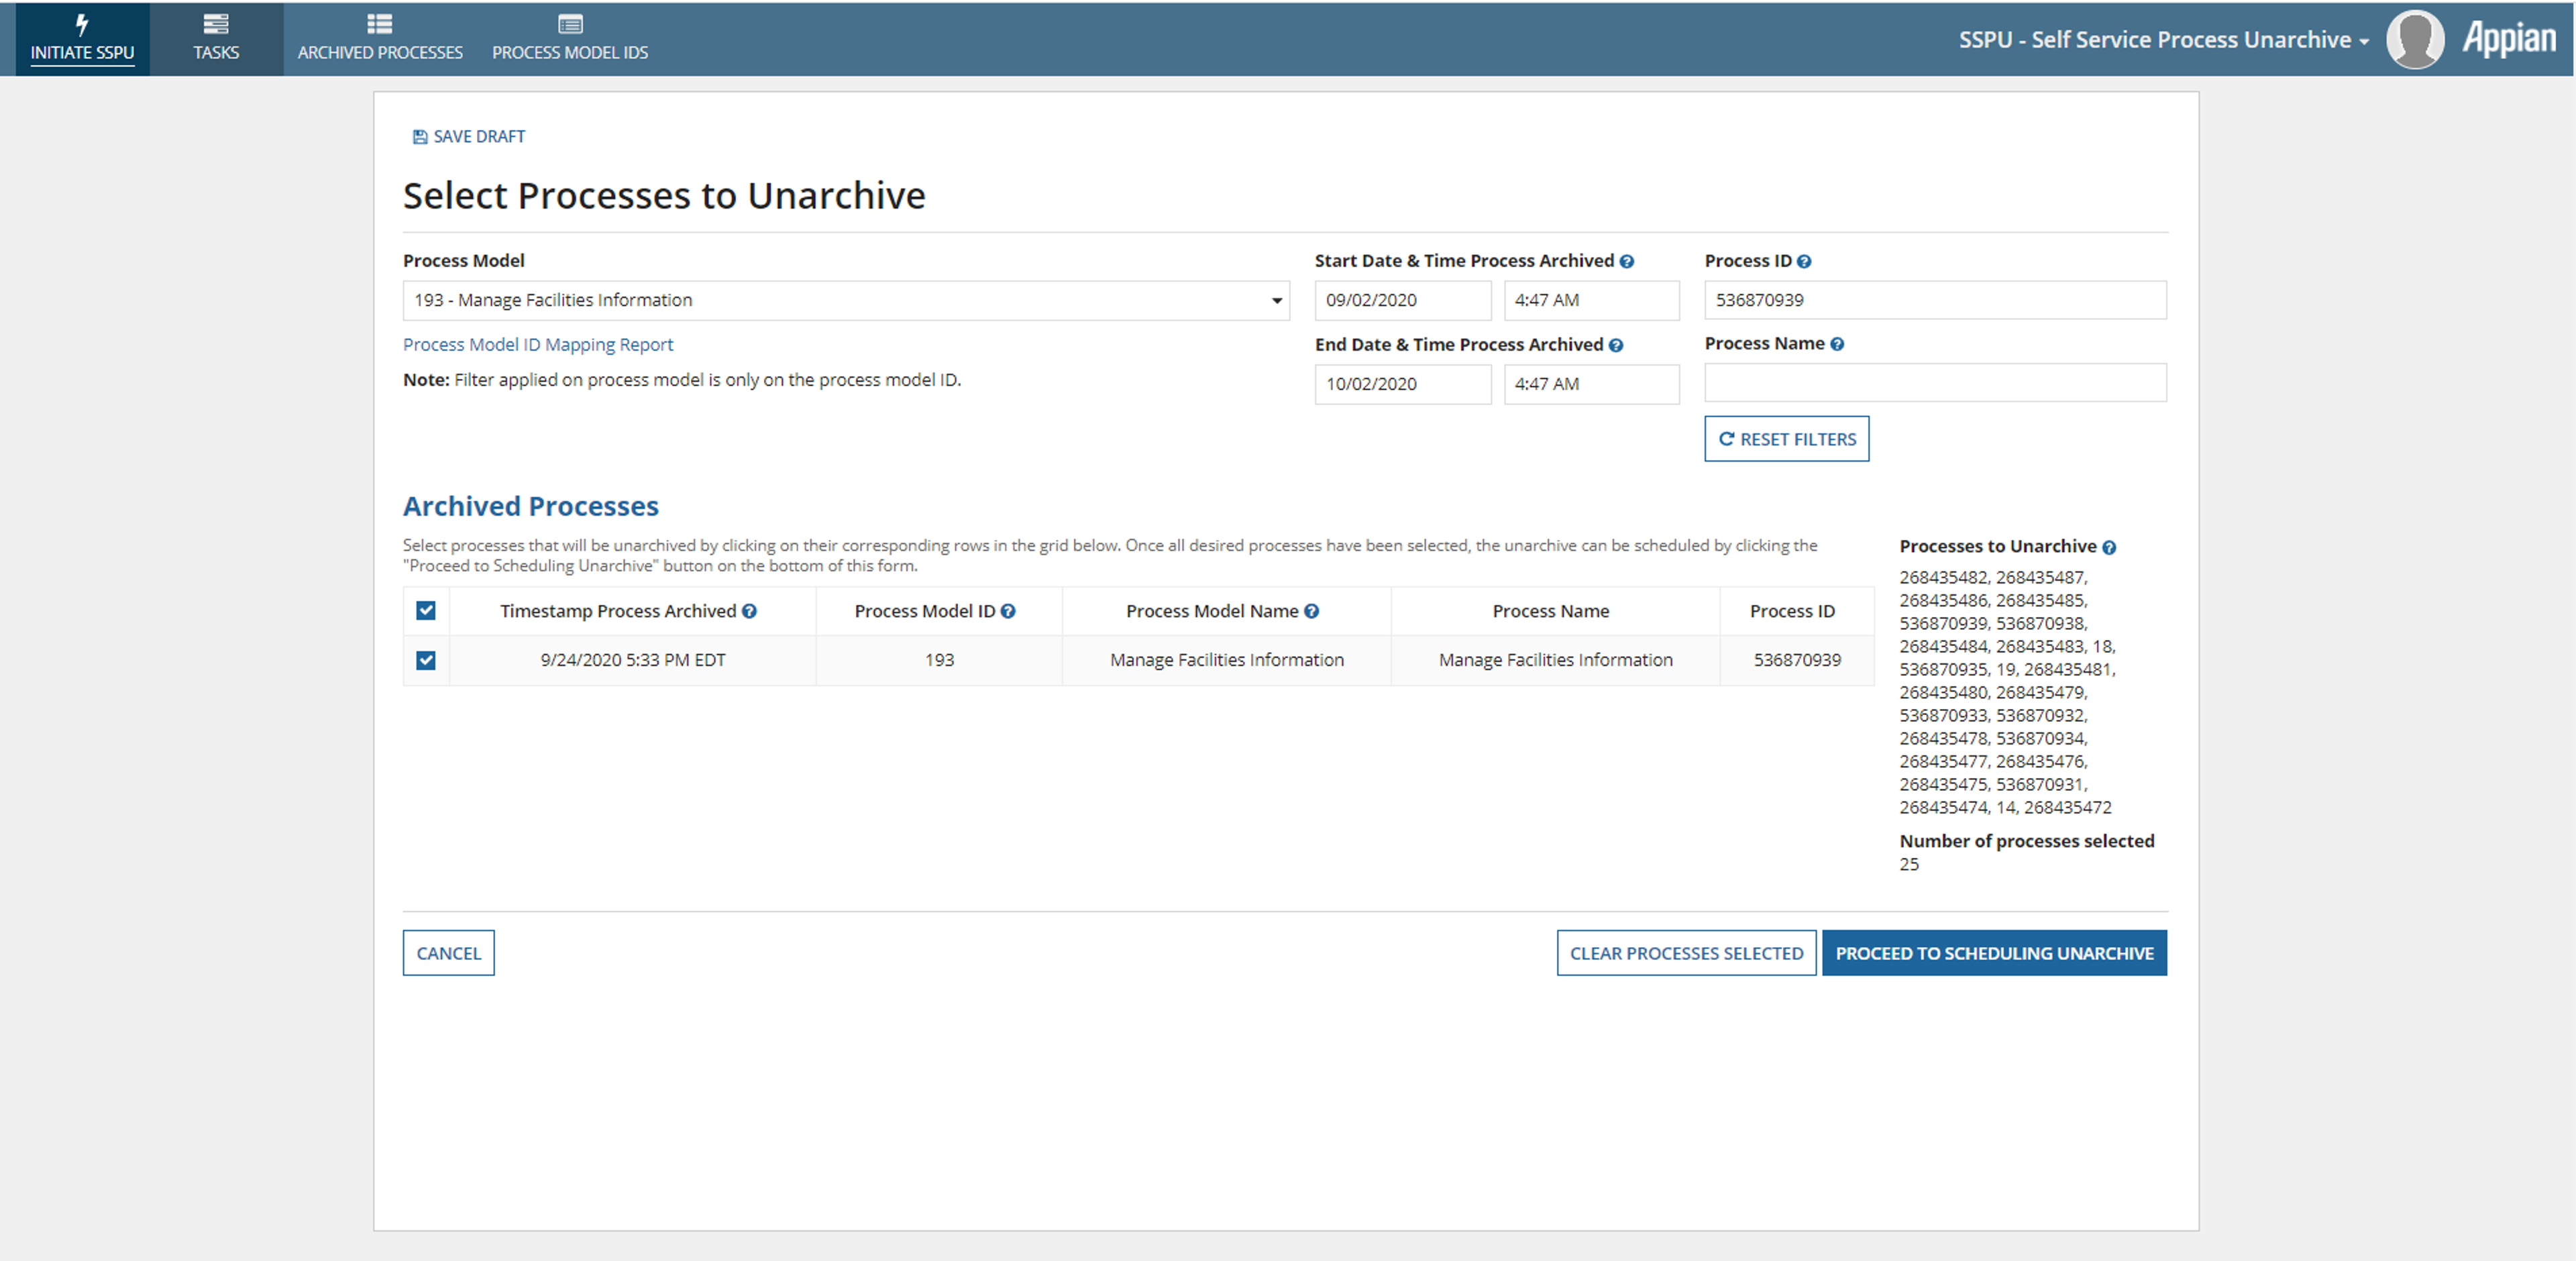Viewport: 2576px width, 1261px height.
Task: Click the Save Draft link text
Action: pyautogui.click(x=479, y=137)
